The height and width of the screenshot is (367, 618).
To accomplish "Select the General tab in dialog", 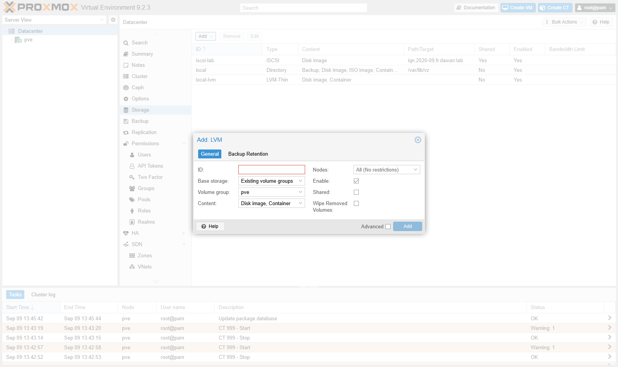I will click(x=210, y=154).
